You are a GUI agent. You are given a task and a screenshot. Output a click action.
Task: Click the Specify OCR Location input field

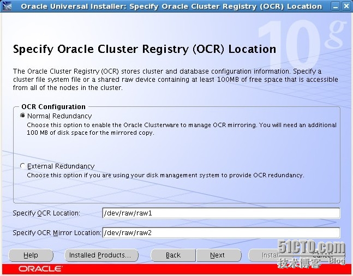[x=221, y=213]
